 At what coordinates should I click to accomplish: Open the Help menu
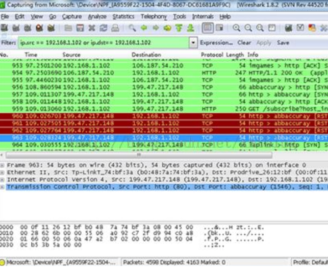pos(225,17)
